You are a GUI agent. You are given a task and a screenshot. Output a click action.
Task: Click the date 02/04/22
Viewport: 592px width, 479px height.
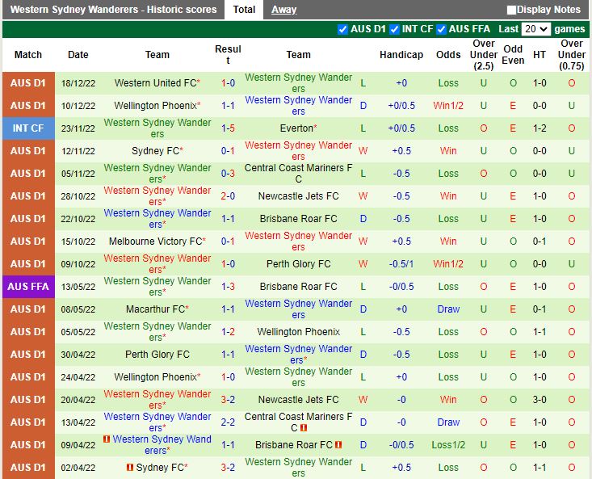tap(78, 468)
